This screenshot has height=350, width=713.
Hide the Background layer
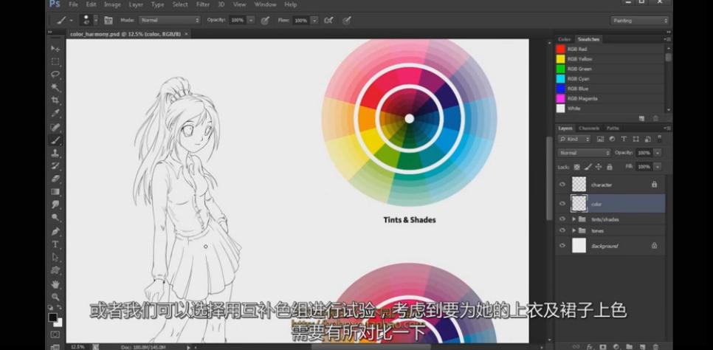coord(562,246)
